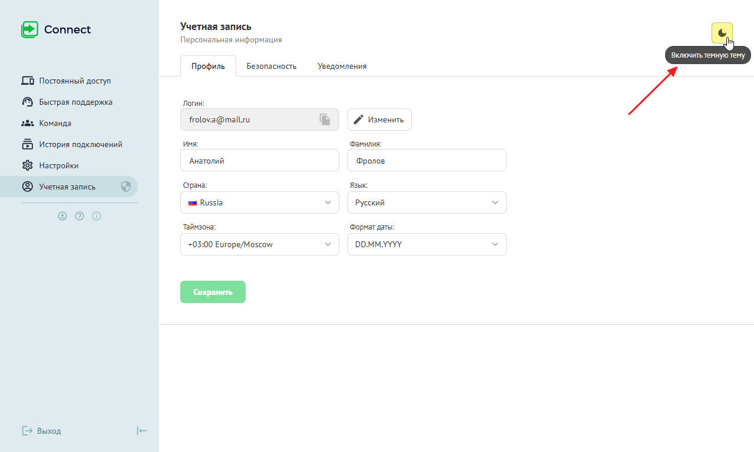Go to Команда page
The image size is (754, 452).
tap(55, 123)
